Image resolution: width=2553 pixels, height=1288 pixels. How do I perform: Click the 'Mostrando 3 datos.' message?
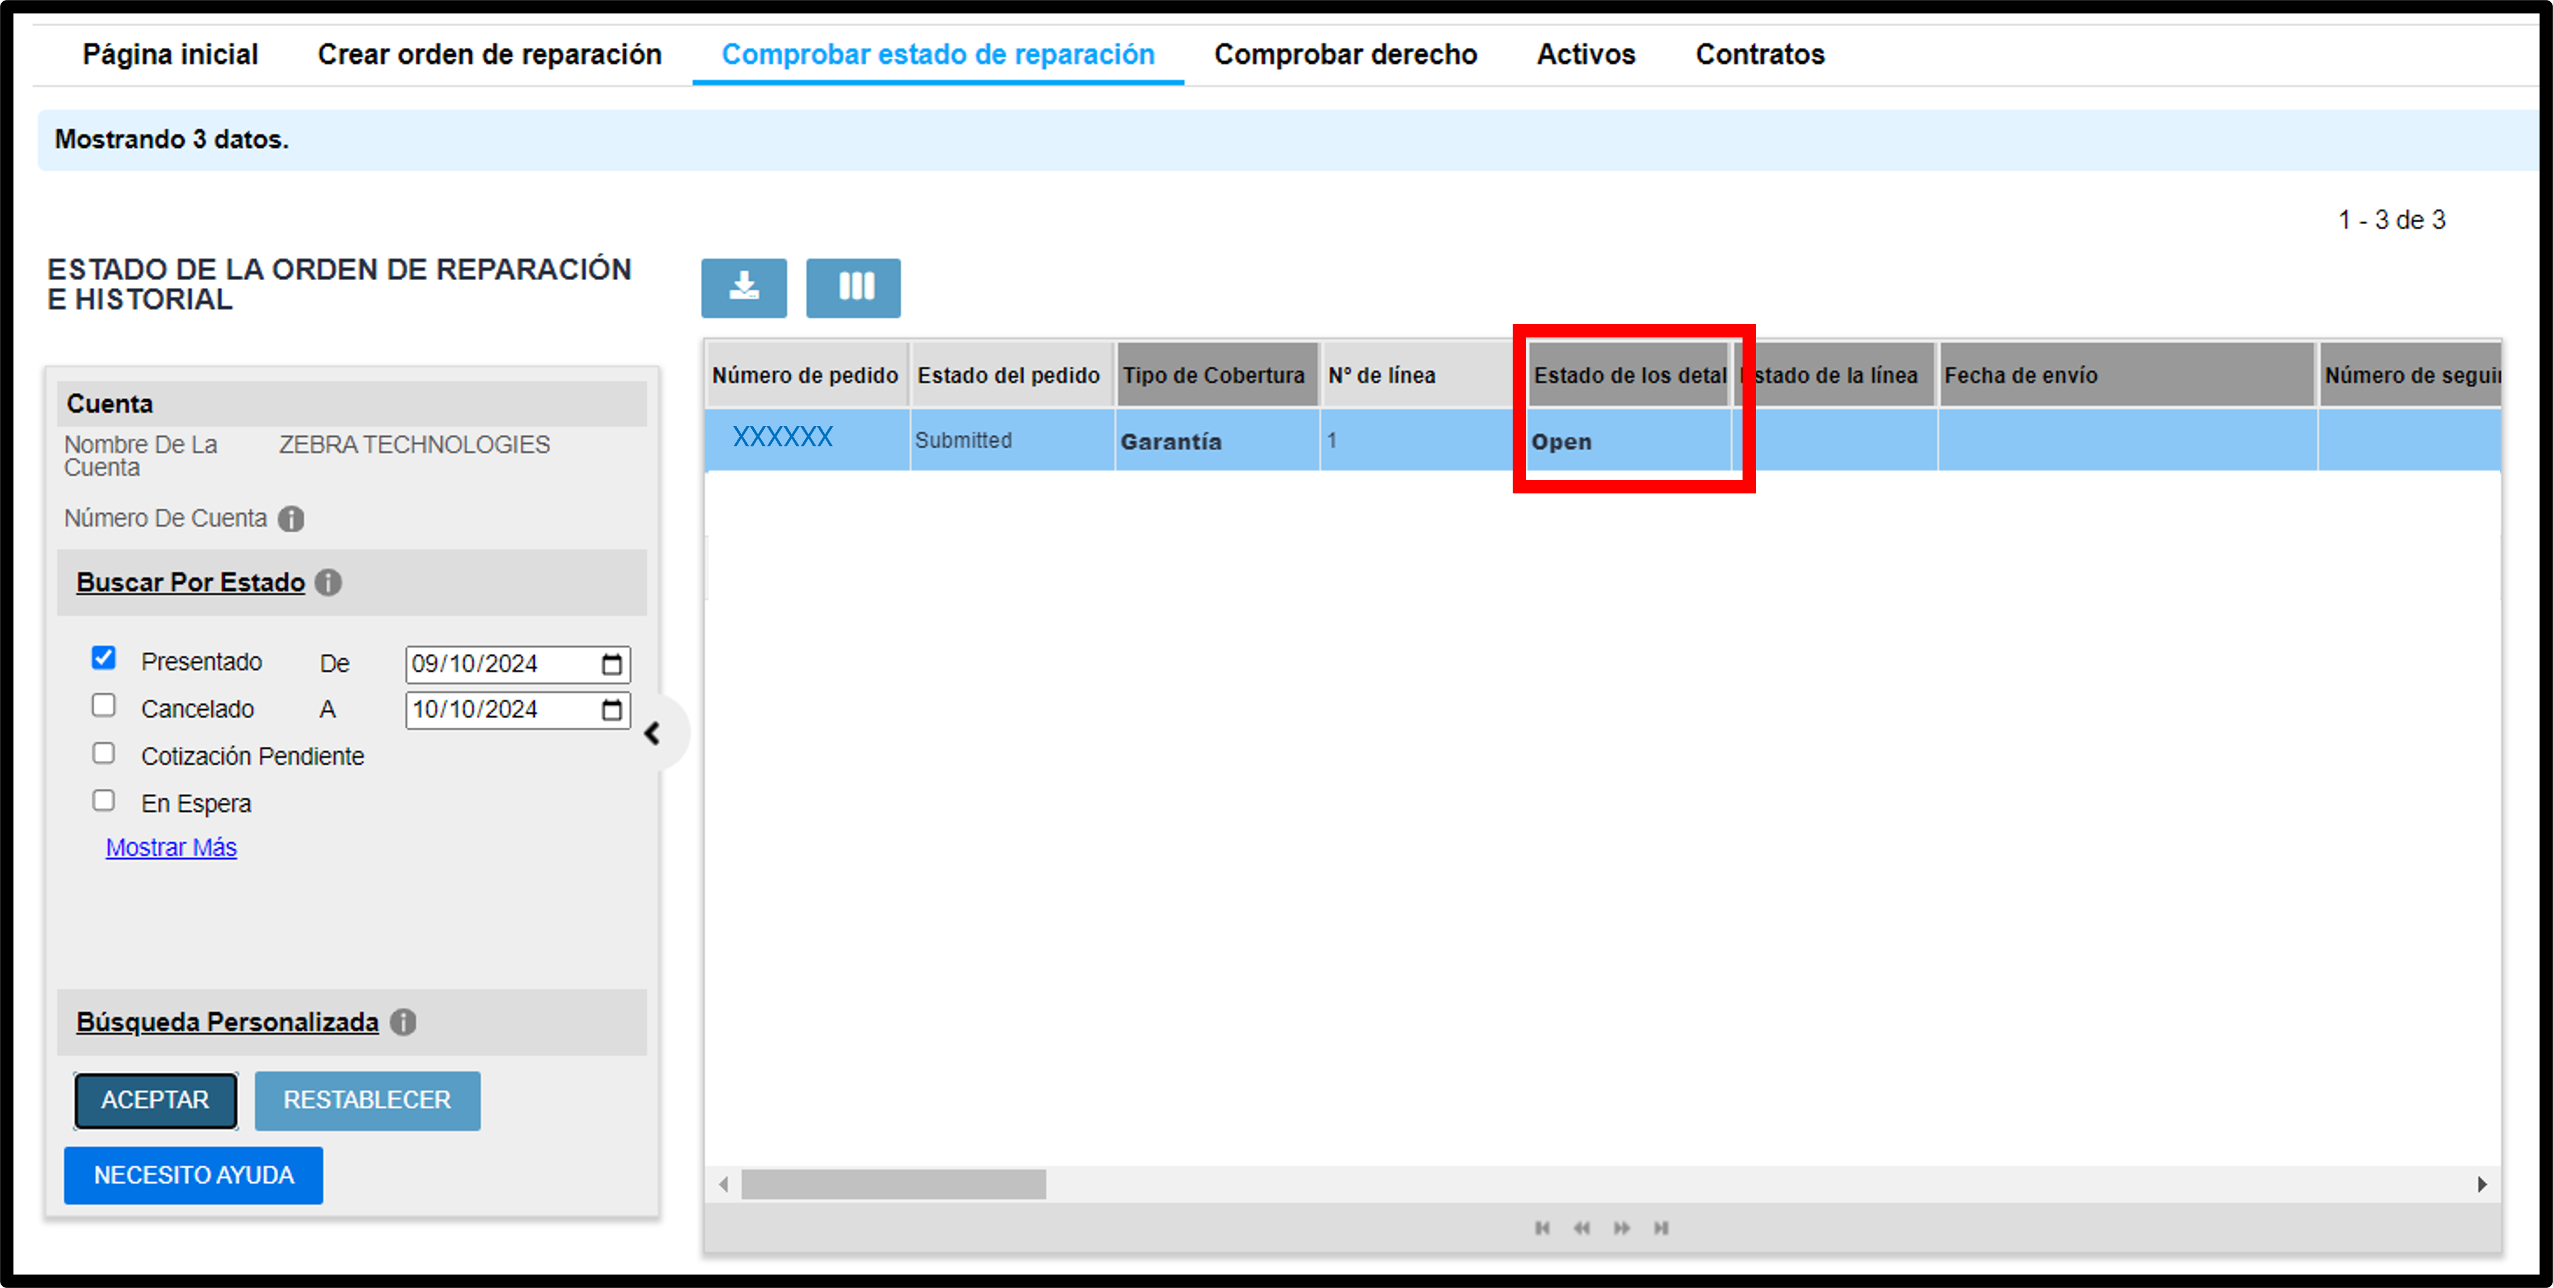point(171,139)
